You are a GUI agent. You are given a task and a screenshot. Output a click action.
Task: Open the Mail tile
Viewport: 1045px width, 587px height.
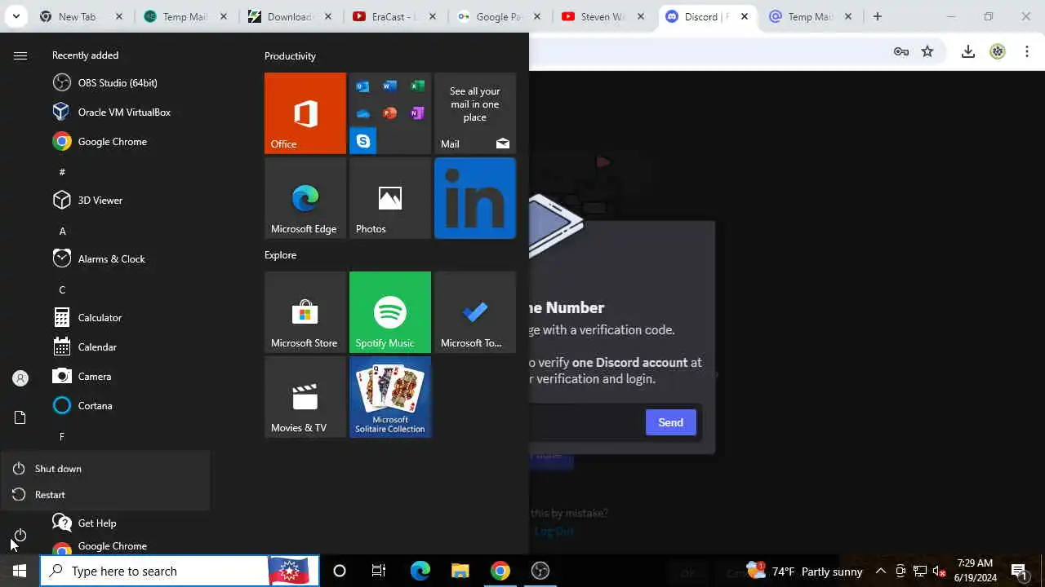click(x=475, y=113)
